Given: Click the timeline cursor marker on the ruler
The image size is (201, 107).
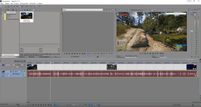Looking at the screenshot, I should pos(50,63).
